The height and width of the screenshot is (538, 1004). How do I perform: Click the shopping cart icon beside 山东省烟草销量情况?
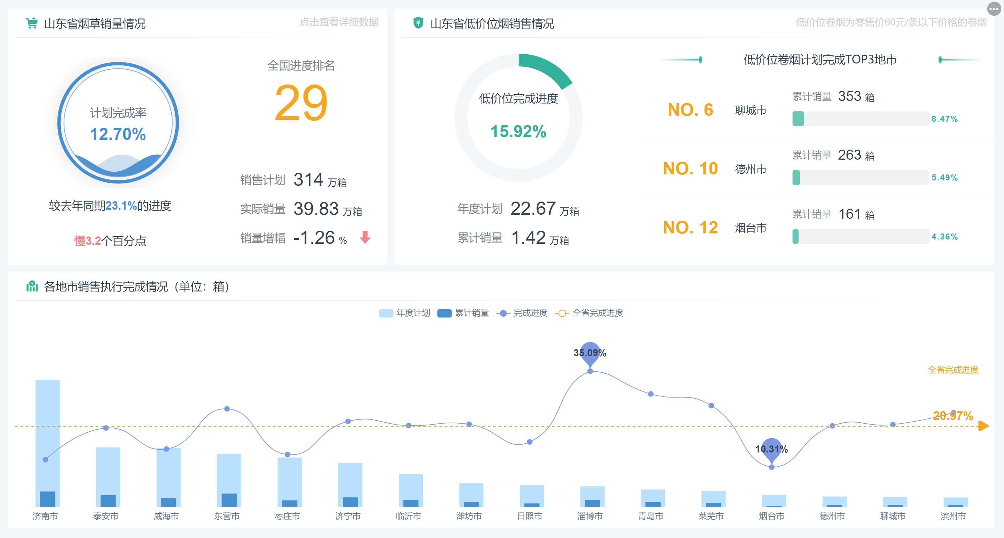point(32,23)
